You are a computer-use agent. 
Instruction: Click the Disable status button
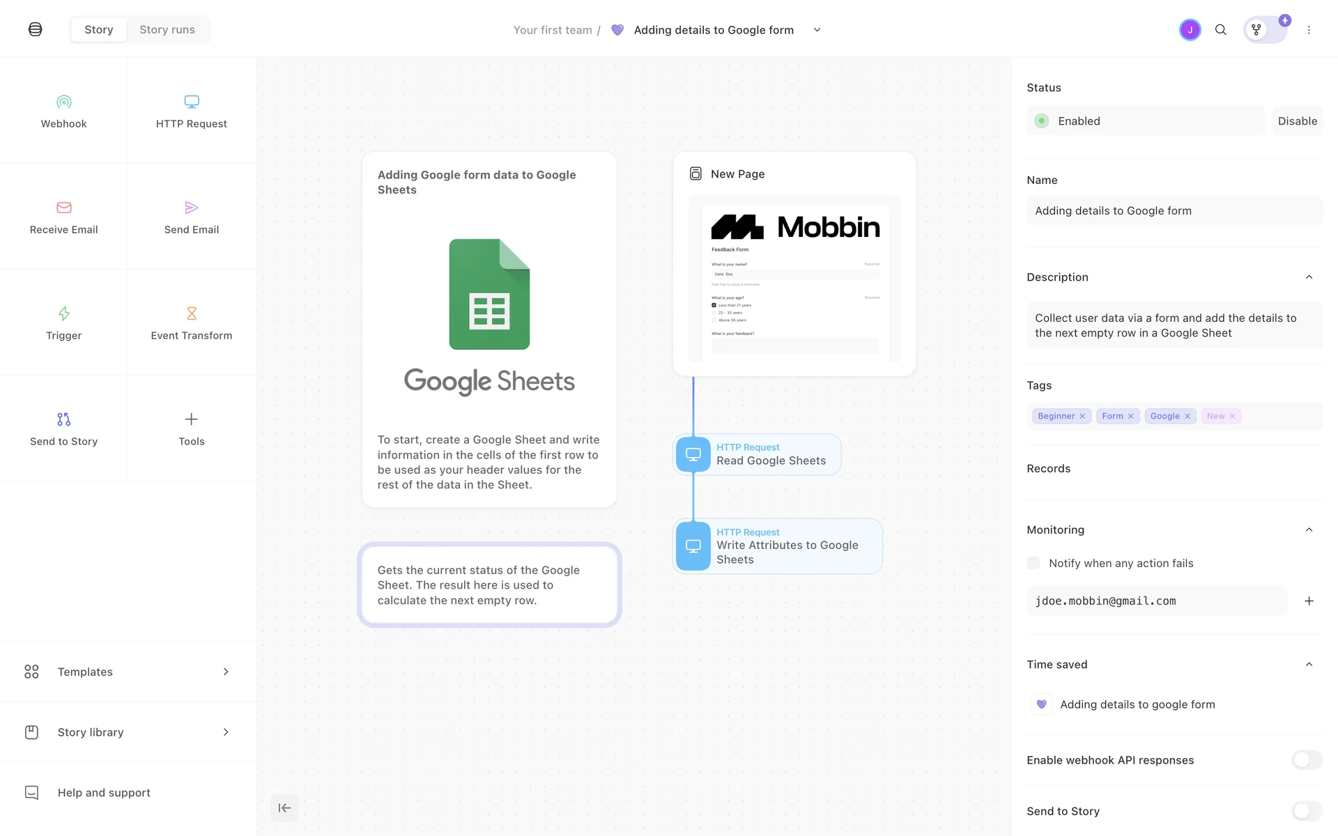coord(1297,121)
